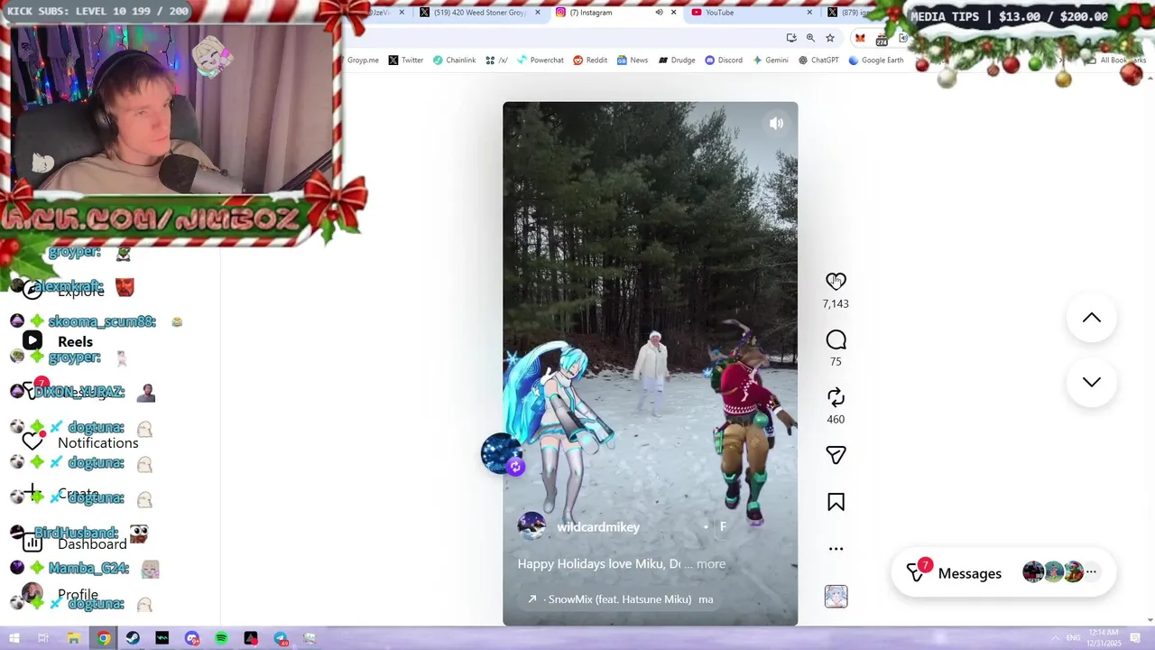
Task: Expand the caption with 'more'
Action: [x=710, y=564]
